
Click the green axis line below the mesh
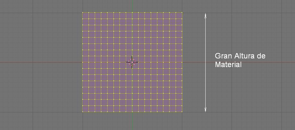132,121
